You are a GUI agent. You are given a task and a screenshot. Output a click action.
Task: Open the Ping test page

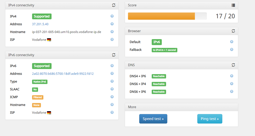[210, 119]
